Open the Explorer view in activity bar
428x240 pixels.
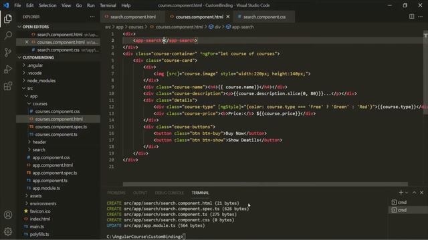[x=8, y=19]
